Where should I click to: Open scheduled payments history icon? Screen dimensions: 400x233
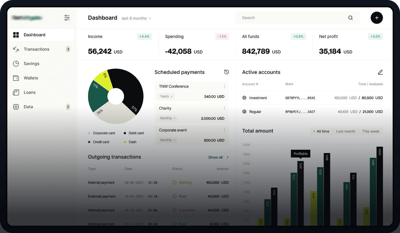click(x=227, y=72)
